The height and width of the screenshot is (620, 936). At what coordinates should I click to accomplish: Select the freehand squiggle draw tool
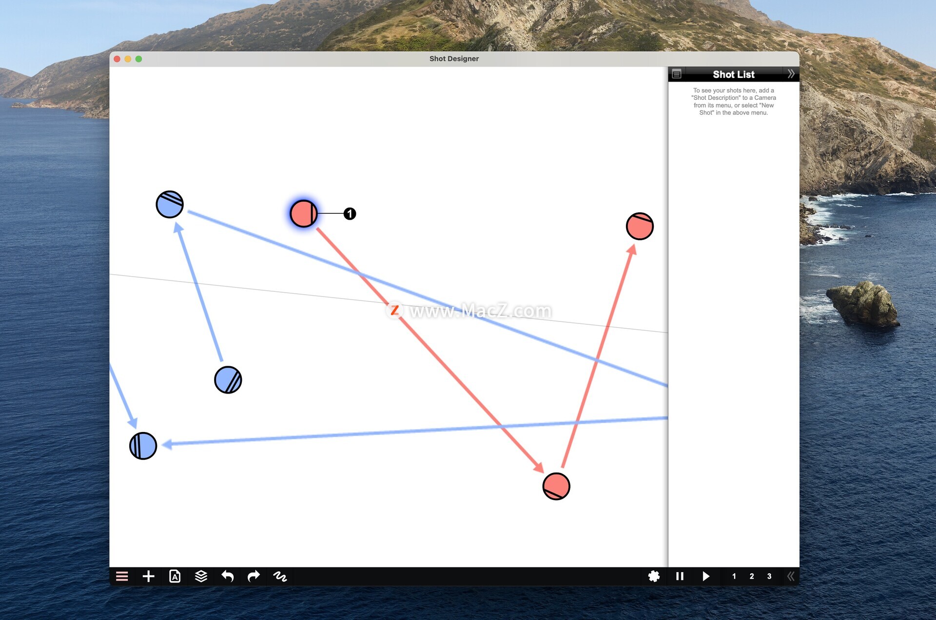coord(280,576)
